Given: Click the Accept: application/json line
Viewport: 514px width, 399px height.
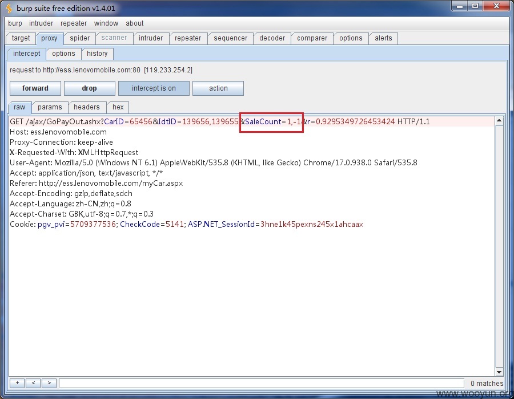Looking at the screenshot, I should pyautogui.click(x=86, y=173).
